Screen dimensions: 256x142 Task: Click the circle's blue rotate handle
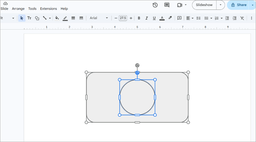137,73
